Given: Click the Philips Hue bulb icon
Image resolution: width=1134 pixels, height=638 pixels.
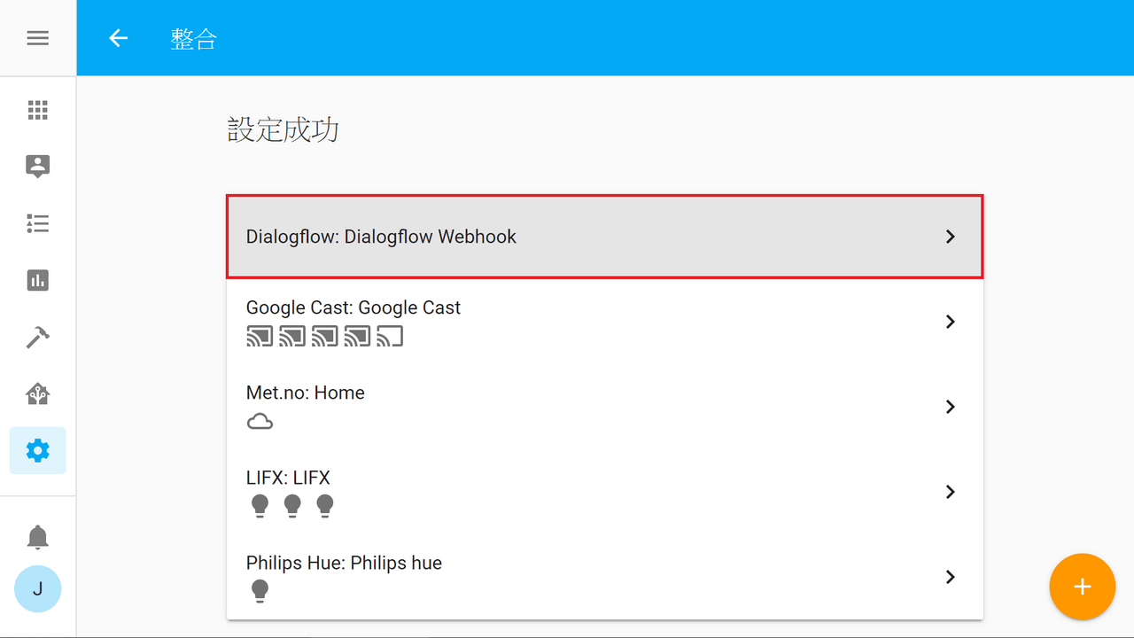Looking at the screenshot, I should [x=260, y=591].
